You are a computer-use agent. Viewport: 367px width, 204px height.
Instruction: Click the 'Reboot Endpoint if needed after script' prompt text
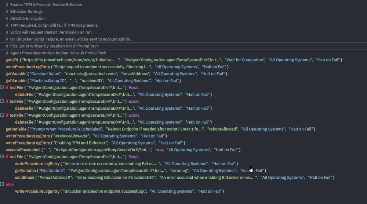pos(155,129)
